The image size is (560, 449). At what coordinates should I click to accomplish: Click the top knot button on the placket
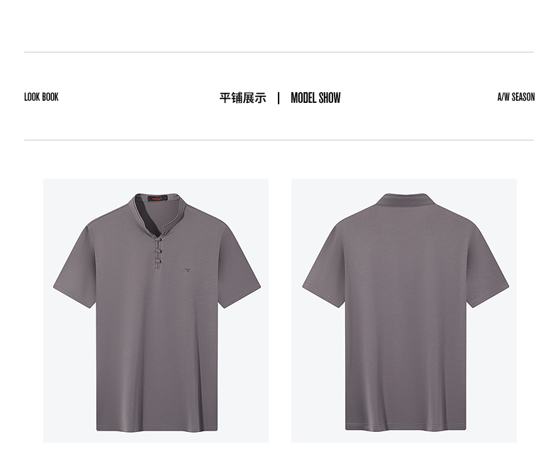click(158, 240)
